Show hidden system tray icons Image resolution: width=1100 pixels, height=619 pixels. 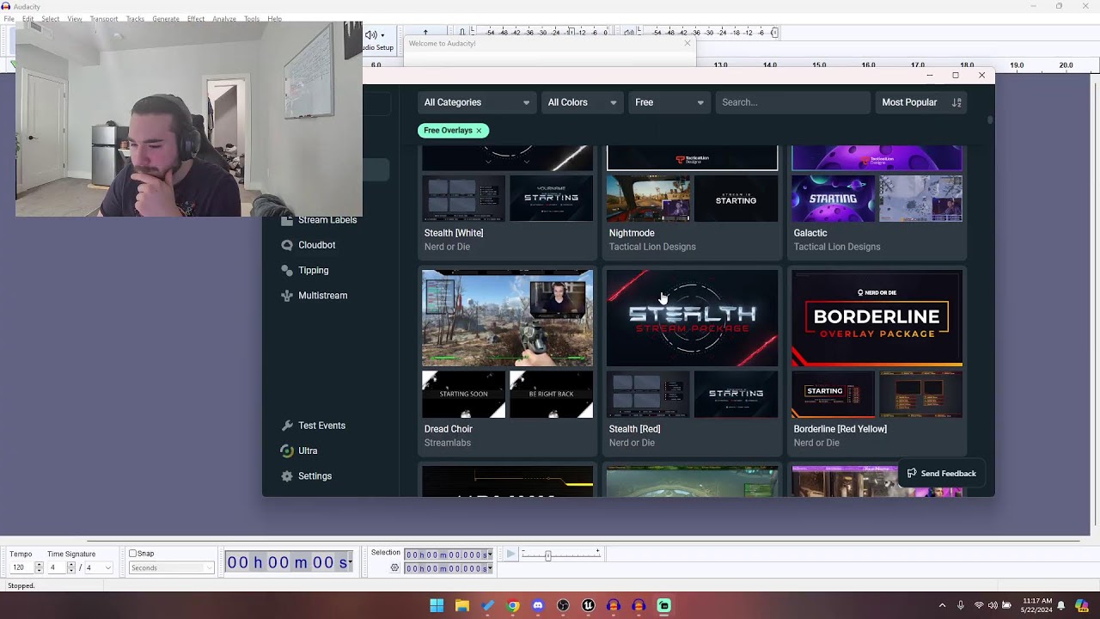[x=942, y=605]
